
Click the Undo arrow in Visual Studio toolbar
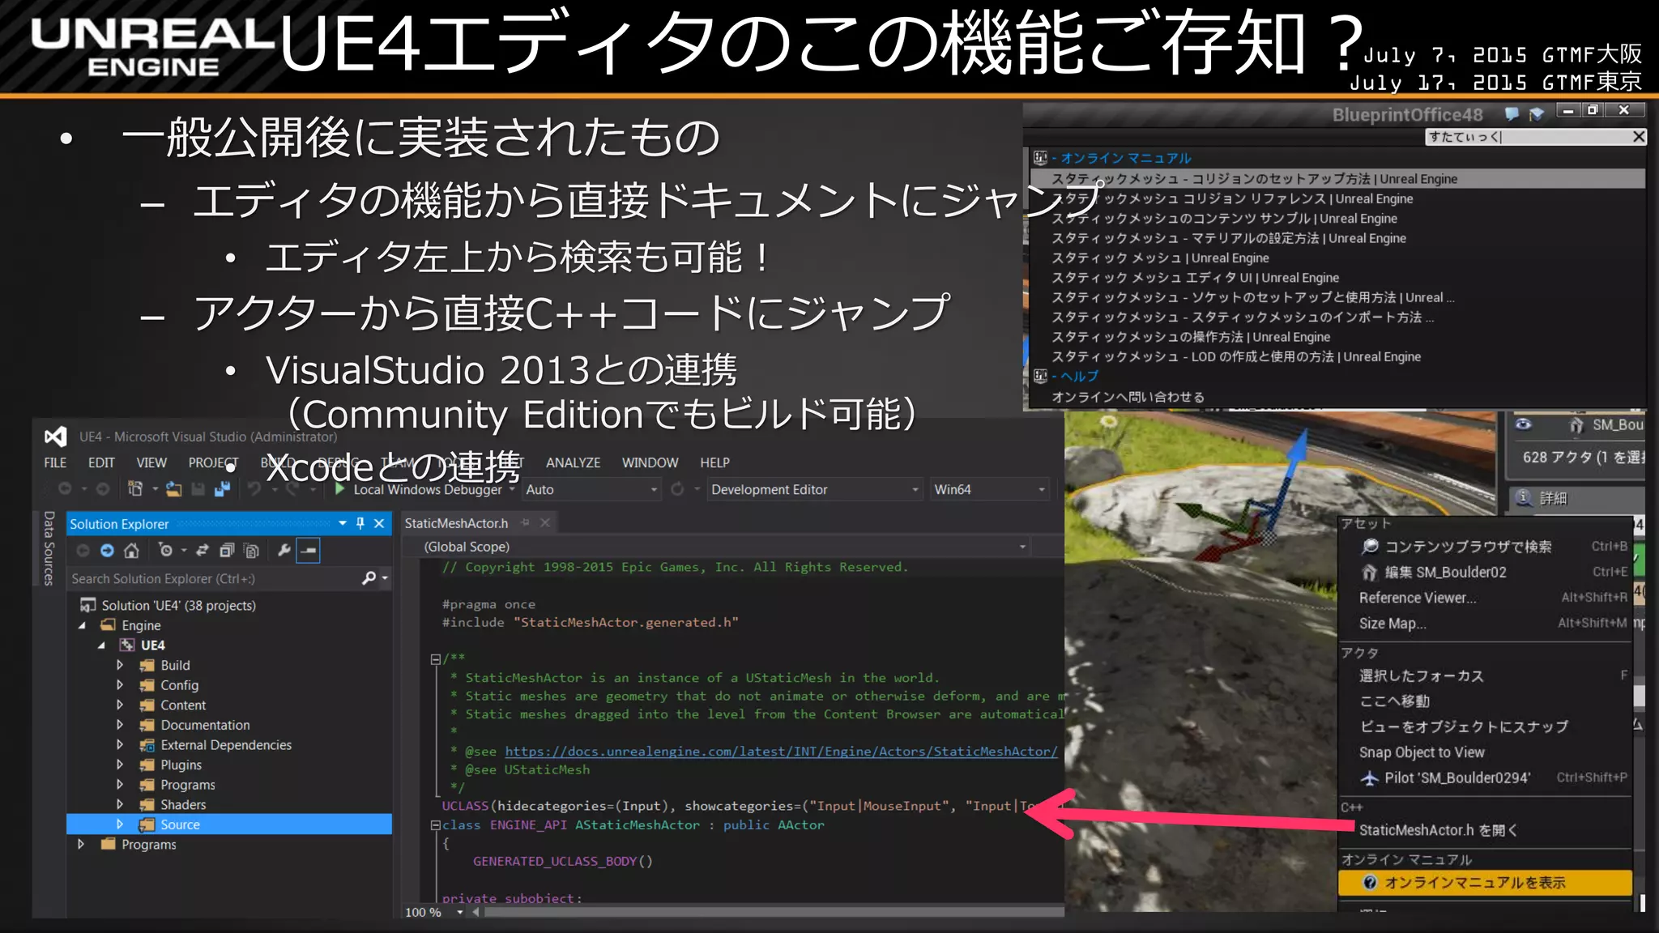point(254,489)
